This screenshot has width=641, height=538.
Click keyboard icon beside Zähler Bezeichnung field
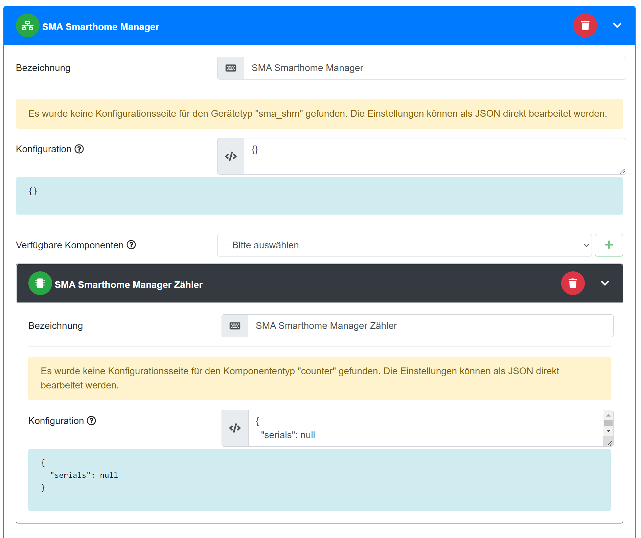pos(235,326)
